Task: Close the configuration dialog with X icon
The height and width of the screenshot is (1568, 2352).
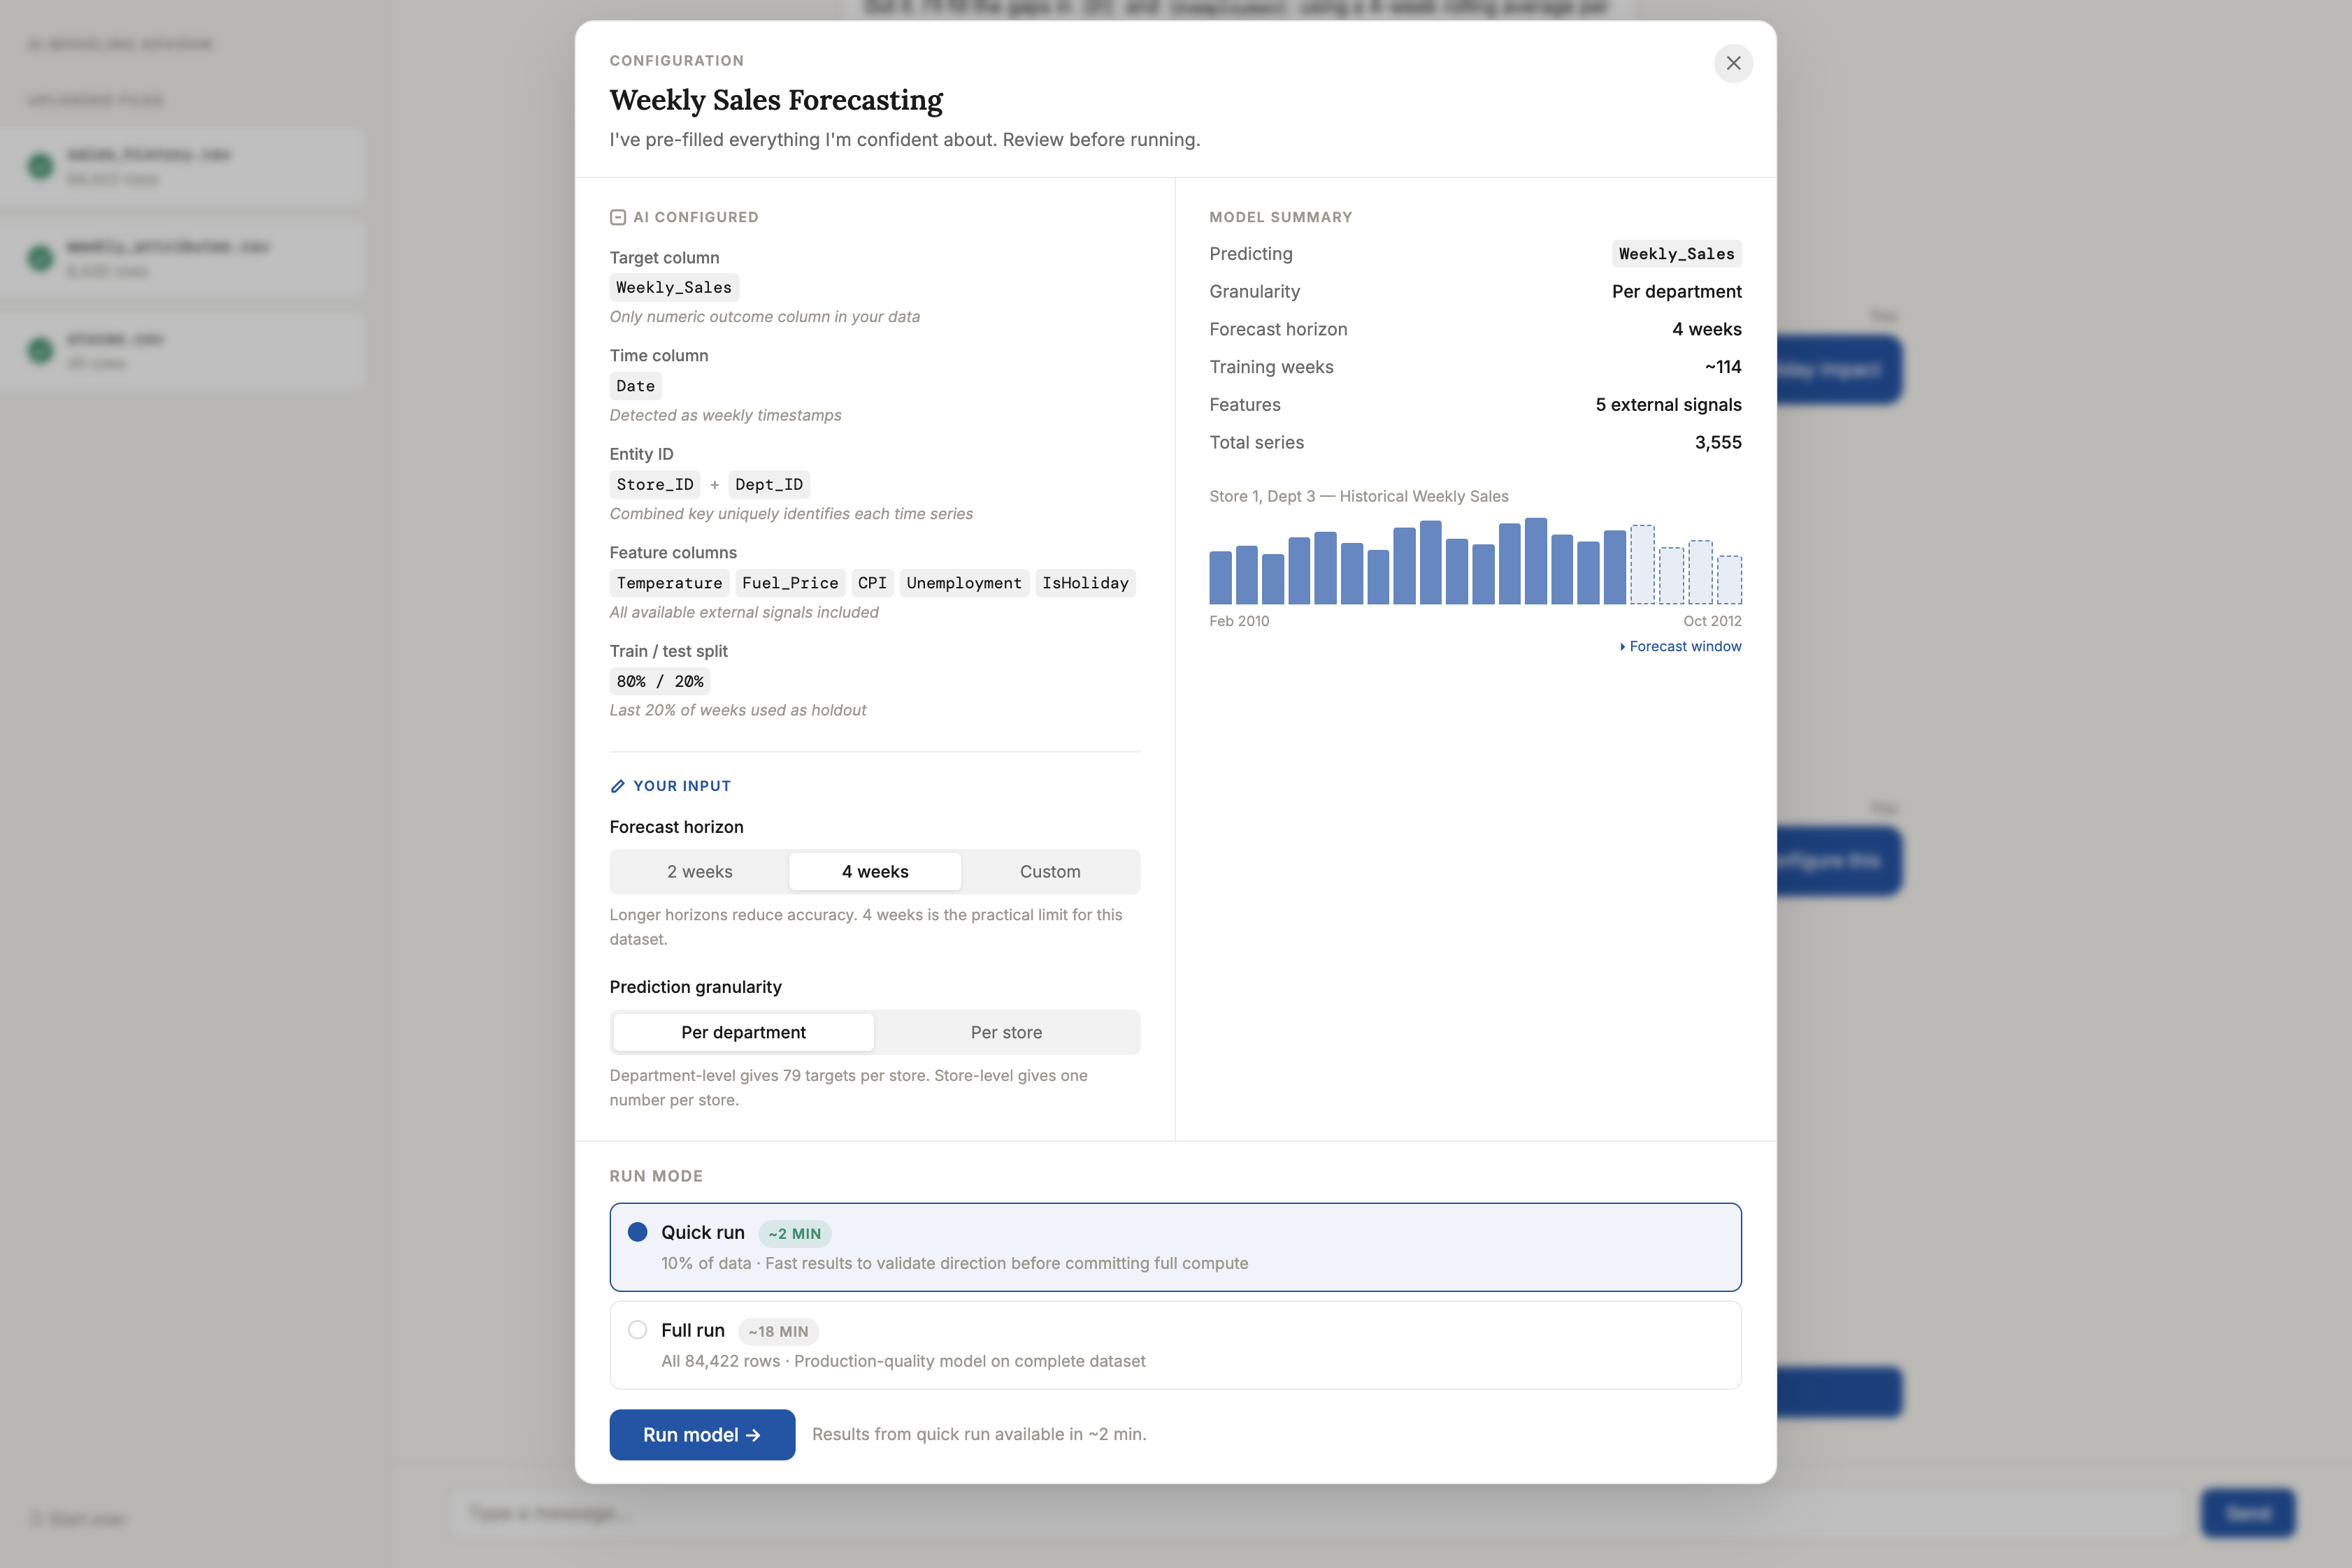Action: click(x=1733, y=63)
